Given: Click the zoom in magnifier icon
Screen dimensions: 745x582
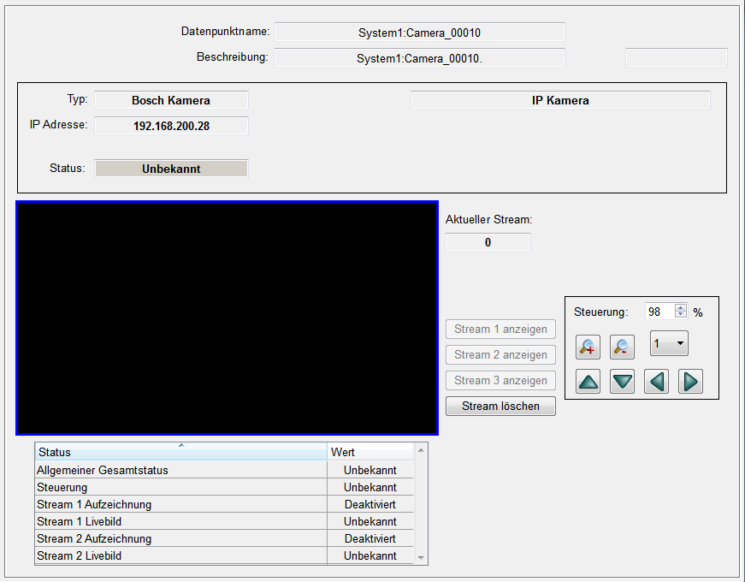Looking at the screenshot, I should coord(588,347).
